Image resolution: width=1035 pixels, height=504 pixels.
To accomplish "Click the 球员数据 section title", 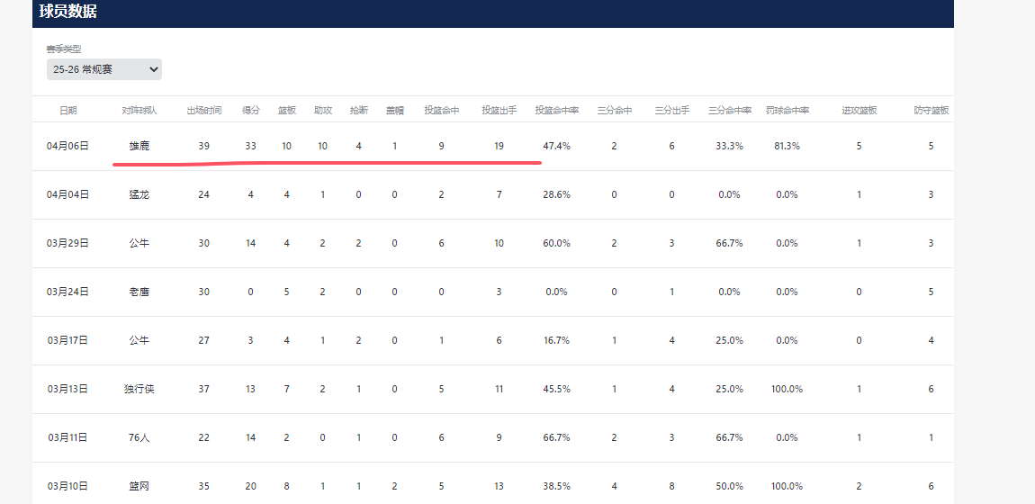I will click(68, 12).
